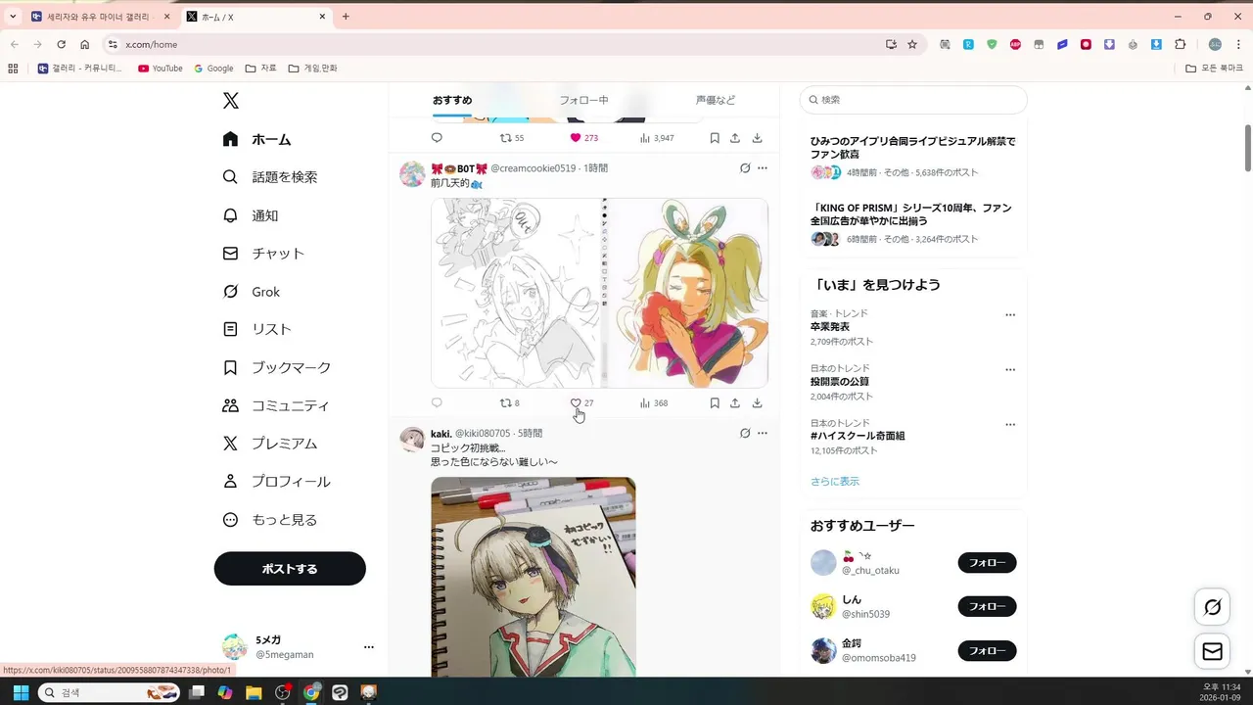The width and height of the screenshot is (1253, 705).
Task: Open floating Grok button
Action: pyautogui.click(x=1212, y=608)
